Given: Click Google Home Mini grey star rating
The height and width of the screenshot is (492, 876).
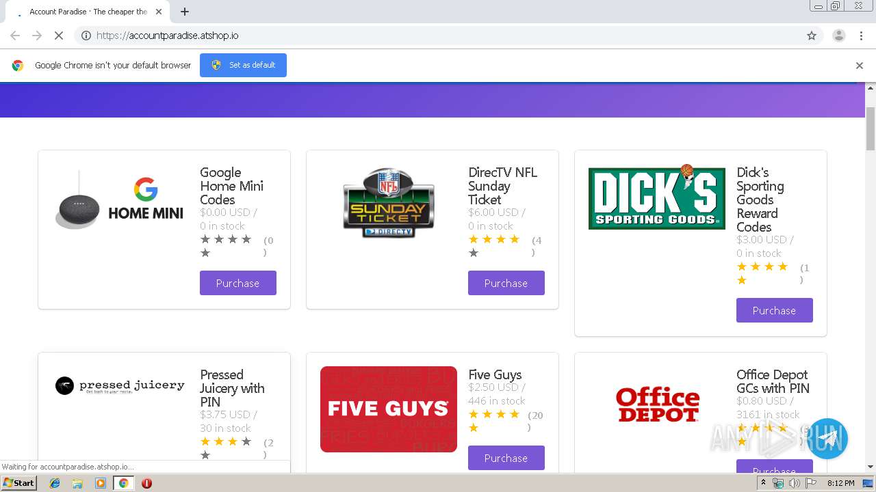Looking at the screenshot, I should click(226, 246).
